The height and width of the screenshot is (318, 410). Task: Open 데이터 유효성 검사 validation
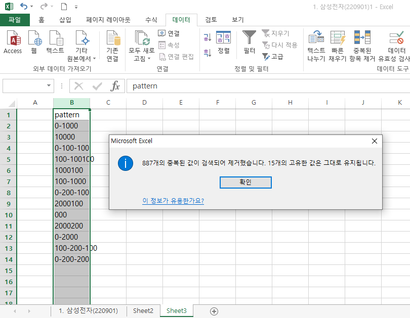(395, 46)
